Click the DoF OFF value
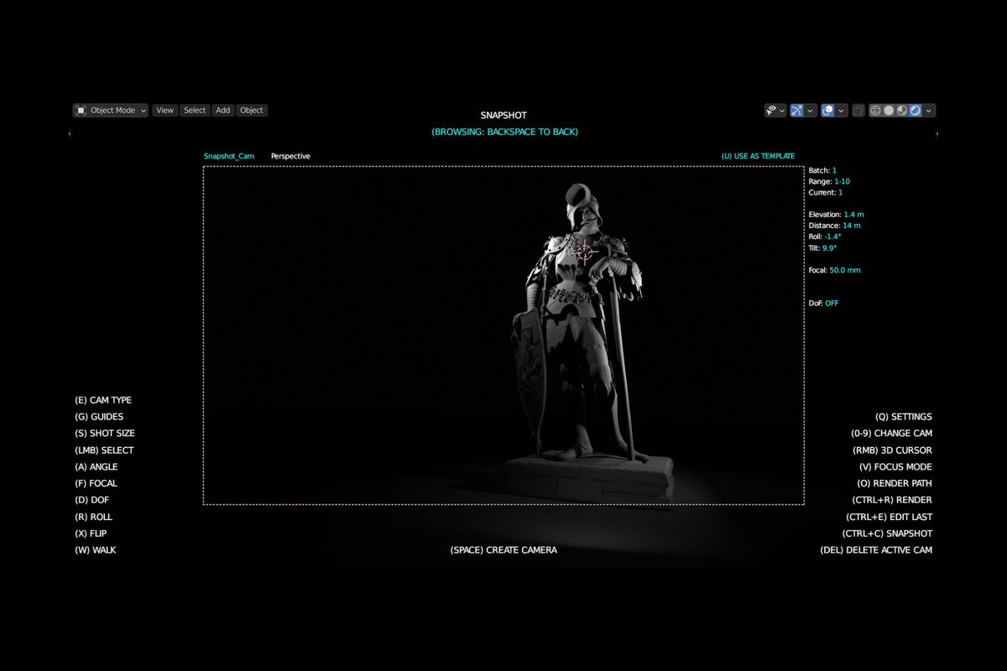This screenshot has height=671, width=1007. tap(832, 303)
